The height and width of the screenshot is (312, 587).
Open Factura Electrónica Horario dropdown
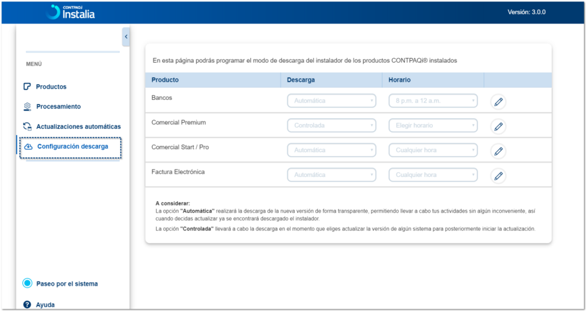433,174
